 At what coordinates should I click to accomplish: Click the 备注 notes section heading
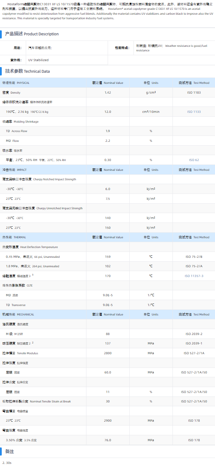(x=9, y=451)
